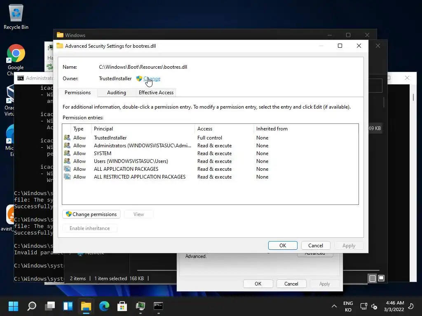This screenshot has width=422, height=316.
Task: Switch Explorer to details view
Action: pos(372,279)
